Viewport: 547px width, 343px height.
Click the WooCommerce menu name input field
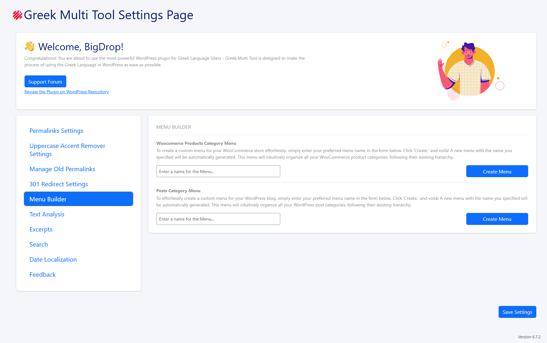coord(218,171)
